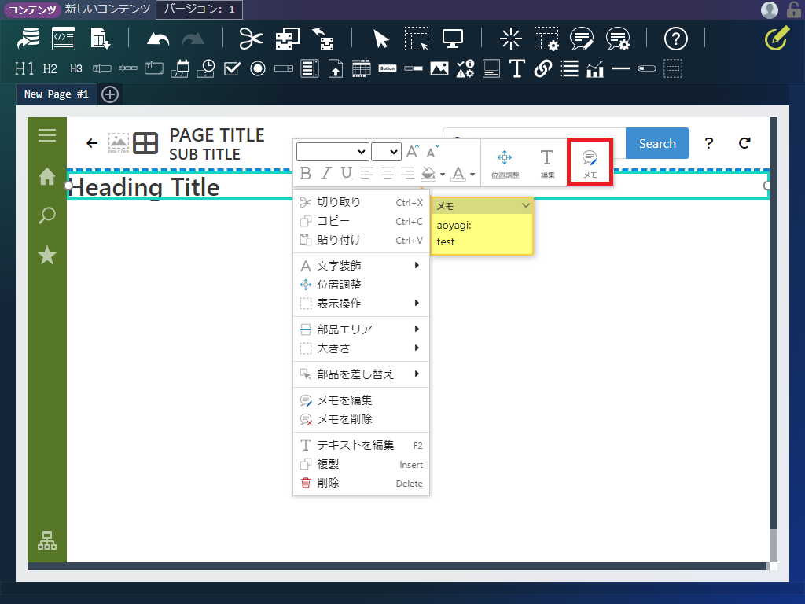The height and width of the screenshot is (604, 805).
Task: Insert a list lines component
Action: coord(569,68)
